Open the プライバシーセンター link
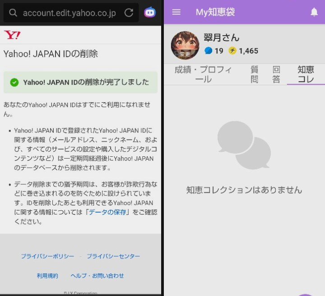Viewport: 325px width, 296px height. [113, 256]
